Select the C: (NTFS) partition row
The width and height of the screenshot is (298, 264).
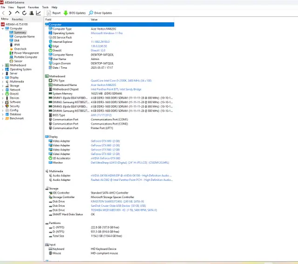(109, 227)
